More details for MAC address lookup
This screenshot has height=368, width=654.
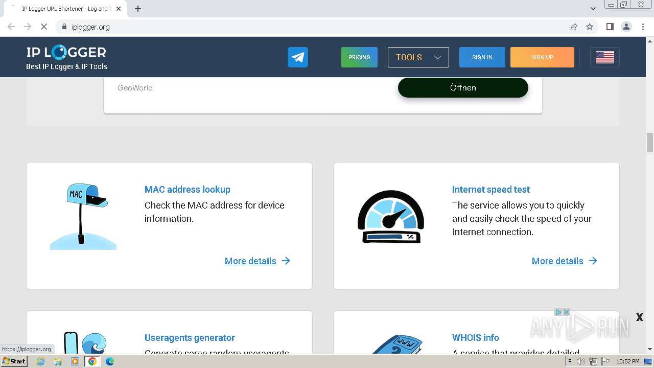tap(258, 261)
